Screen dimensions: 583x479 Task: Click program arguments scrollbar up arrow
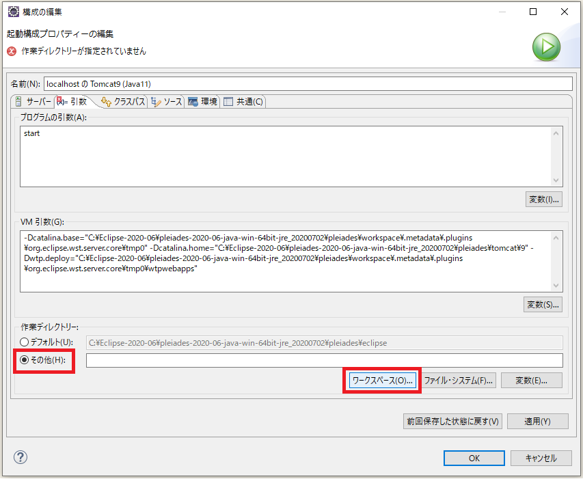click(556, 133)
